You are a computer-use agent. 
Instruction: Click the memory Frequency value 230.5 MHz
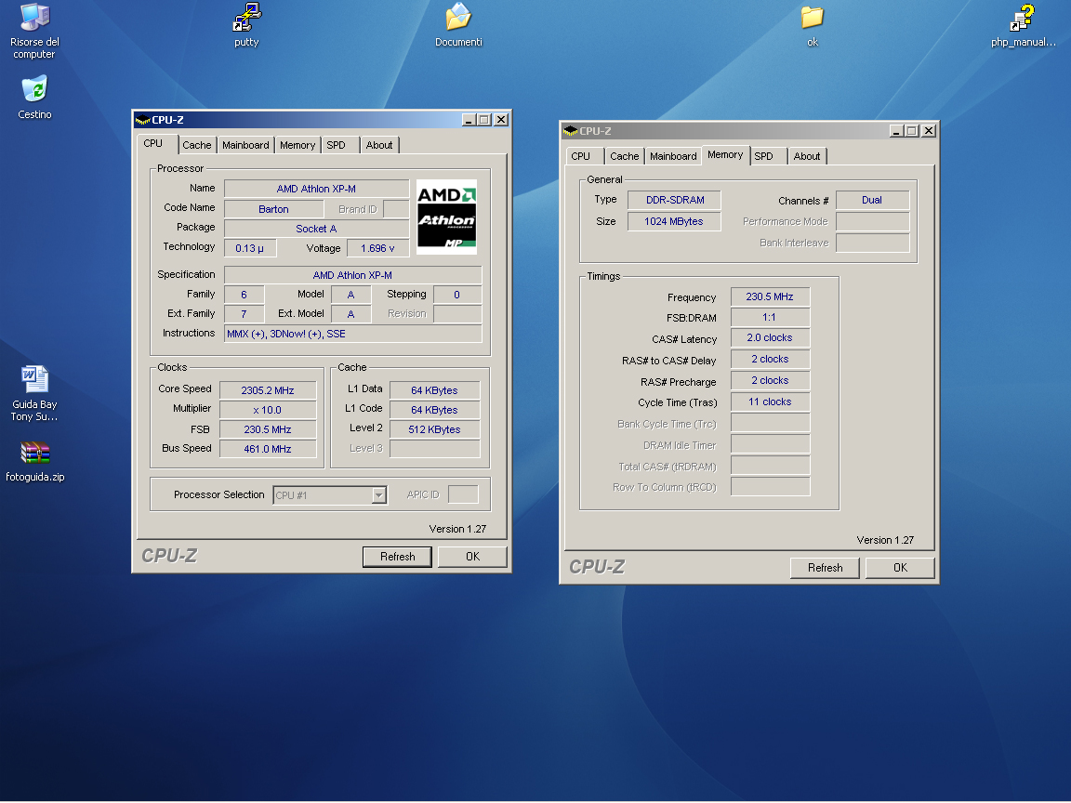coord(770,297)
